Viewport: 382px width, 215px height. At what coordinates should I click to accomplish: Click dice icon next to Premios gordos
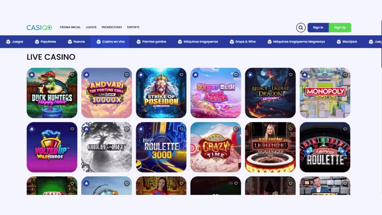pyautogui.click(x=139, y=42)
